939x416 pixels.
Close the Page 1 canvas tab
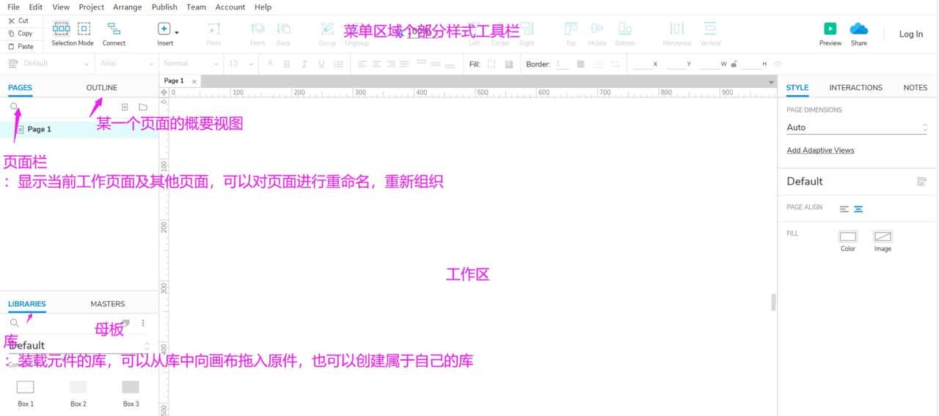(194, 81)
